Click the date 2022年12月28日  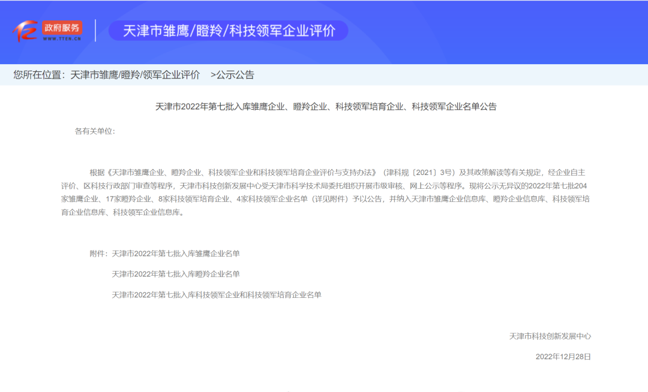(562, 358)
